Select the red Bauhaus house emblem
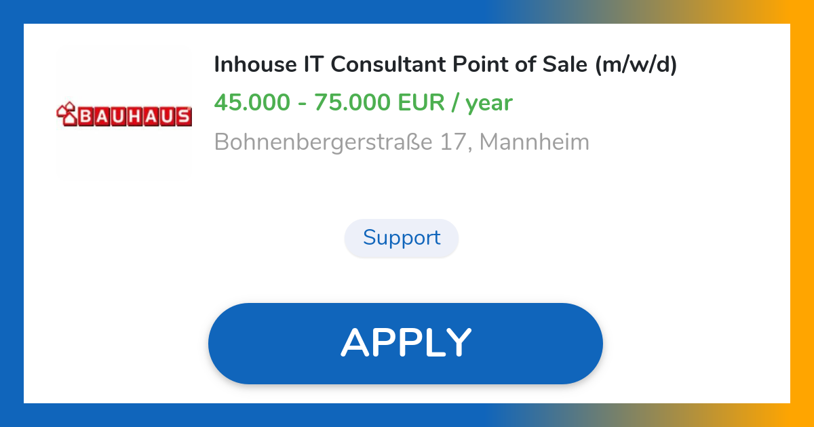Screen dimensions: 814x427 click(67, 112)
